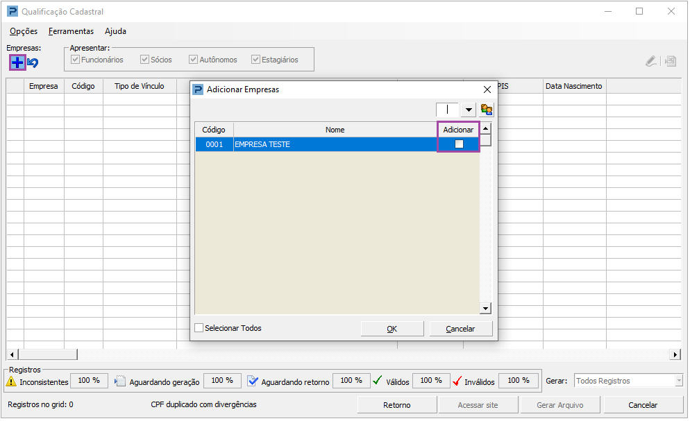
Task: Click the scroll down arrow in company list
Action: 485,308
